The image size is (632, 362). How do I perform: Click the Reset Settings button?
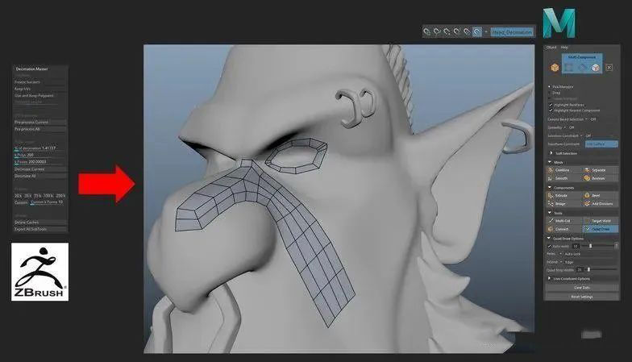click(582, 297)
